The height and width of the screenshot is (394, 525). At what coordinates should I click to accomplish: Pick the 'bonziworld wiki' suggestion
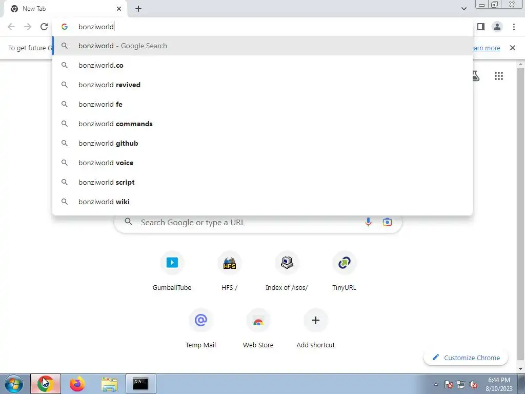(x=262, y=202)
